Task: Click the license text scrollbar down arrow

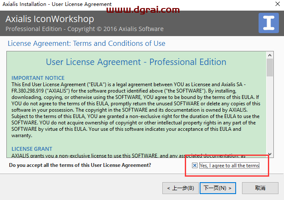Action: coord(270,154)
